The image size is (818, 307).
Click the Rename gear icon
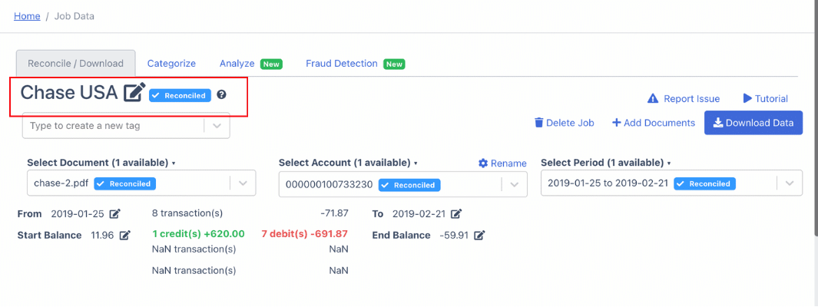483,163
